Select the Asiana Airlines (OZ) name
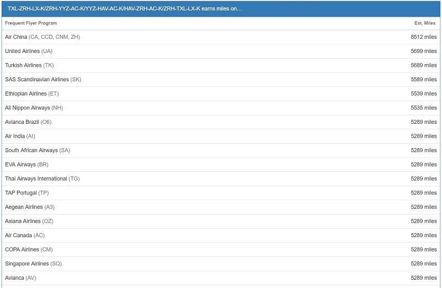 click(x=29, y=221)
